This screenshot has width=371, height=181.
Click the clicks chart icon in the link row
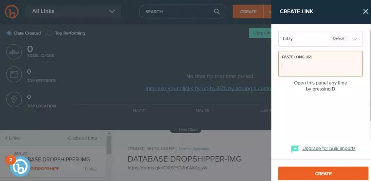93,169
